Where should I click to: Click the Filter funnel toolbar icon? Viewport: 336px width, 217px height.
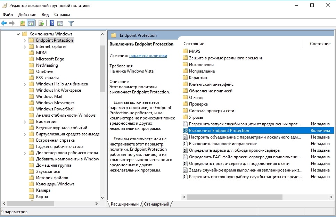pyautogui.click(x=71, y=23)
